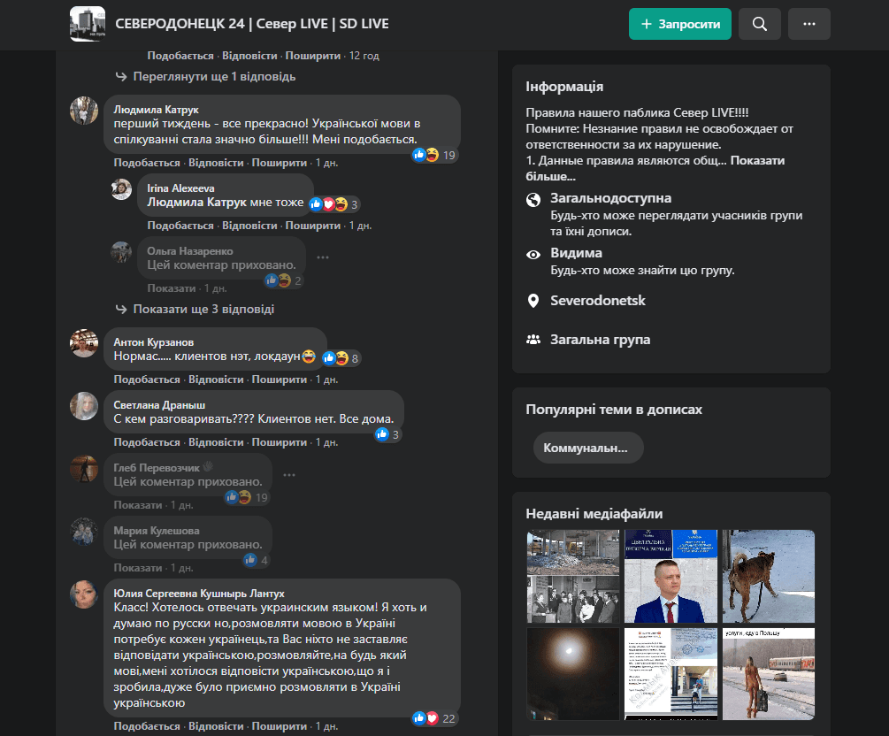
Task: Open options dots beside Ольга Назаренко's hidden comment
Action: pos(323,257)
